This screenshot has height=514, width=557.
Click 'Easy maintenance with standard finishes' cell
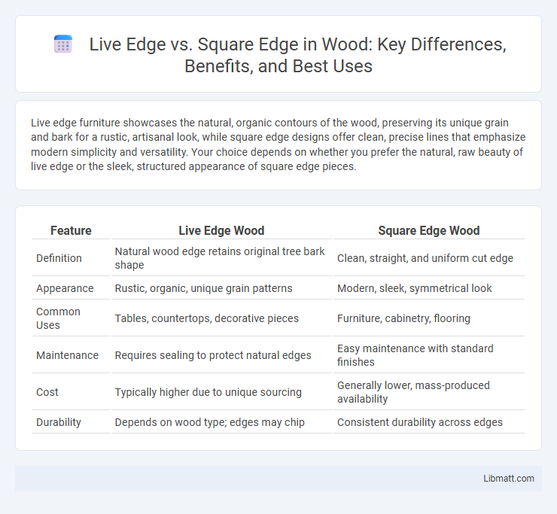415,355
